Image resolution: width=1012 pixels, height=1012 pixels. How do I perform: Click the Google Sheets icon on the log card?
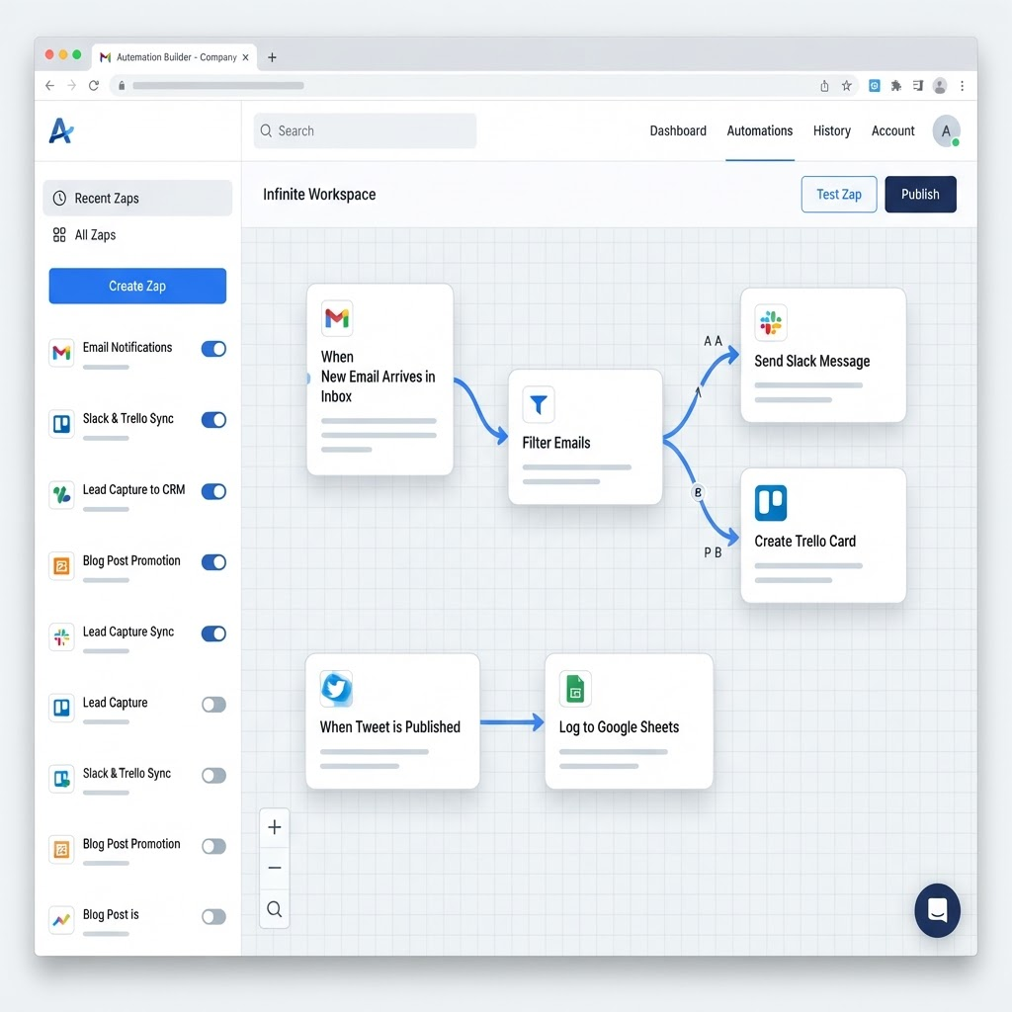pos(575,689)
